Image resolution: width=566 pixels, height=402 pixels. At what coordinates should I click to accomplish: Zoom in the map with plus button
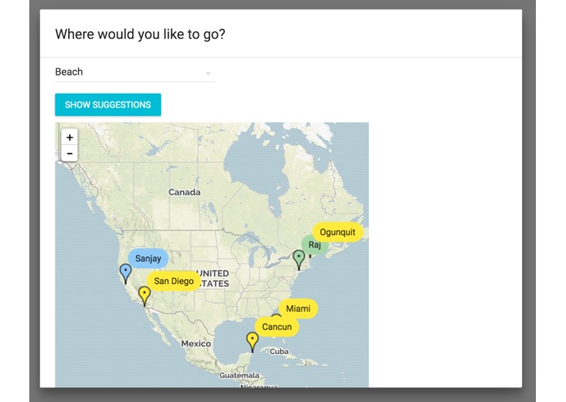pos(70,138)
